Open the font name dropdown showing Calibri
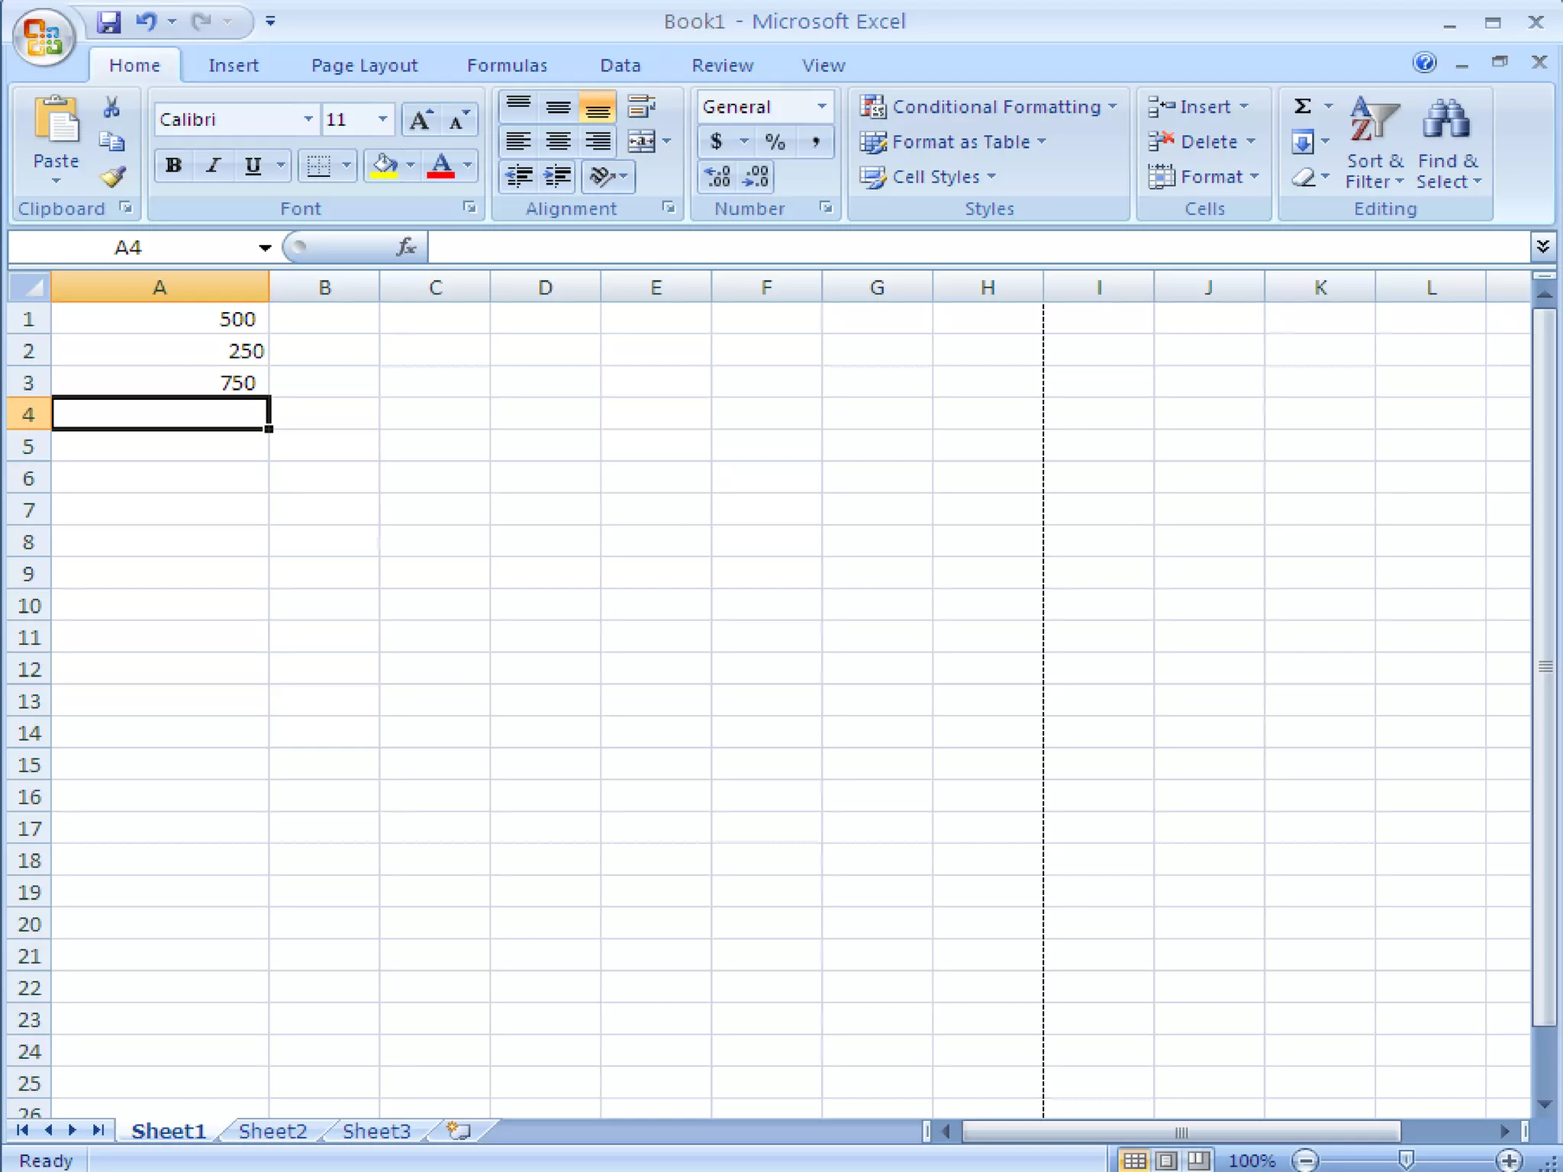Viewport: 1563px width, 1172px height. (x=308, y=120)
